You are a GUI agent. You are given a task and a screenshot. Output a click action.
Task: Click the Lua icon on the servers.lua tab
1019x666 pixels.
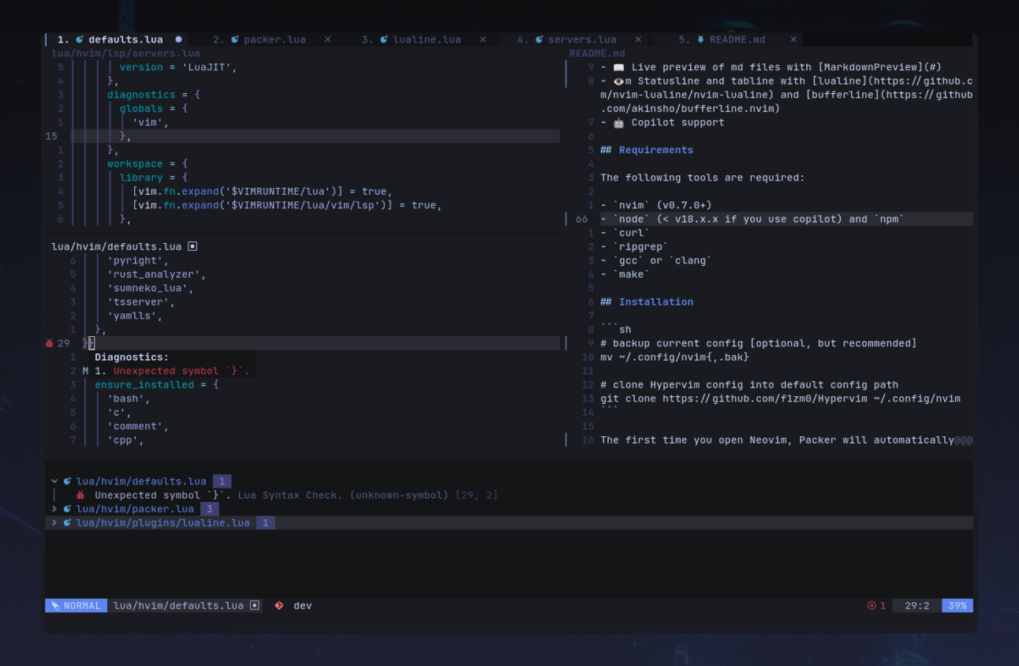(x=539, y=39)
